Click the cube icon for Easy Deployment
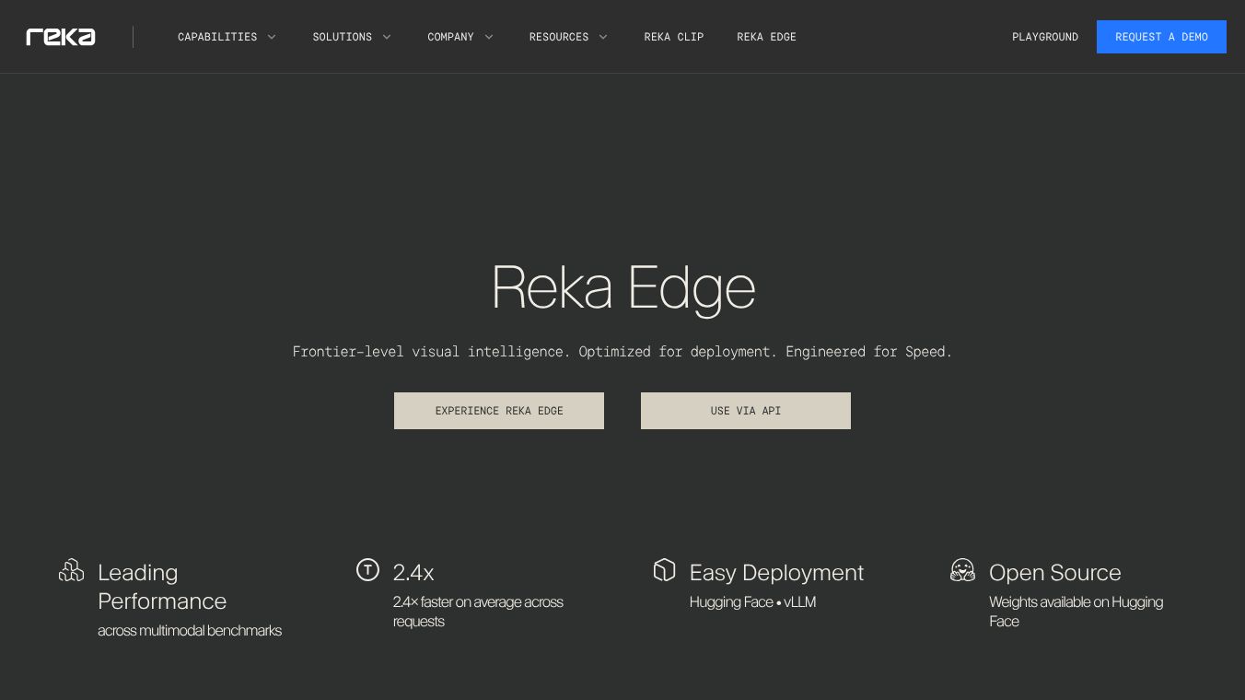1245x700 pixels. click(x=665, y=570)
